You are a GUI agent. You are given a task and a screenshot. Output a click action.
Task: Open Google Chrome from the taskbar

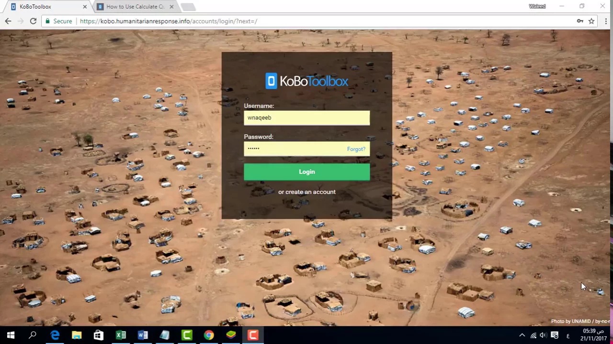(x=209, y=335)
